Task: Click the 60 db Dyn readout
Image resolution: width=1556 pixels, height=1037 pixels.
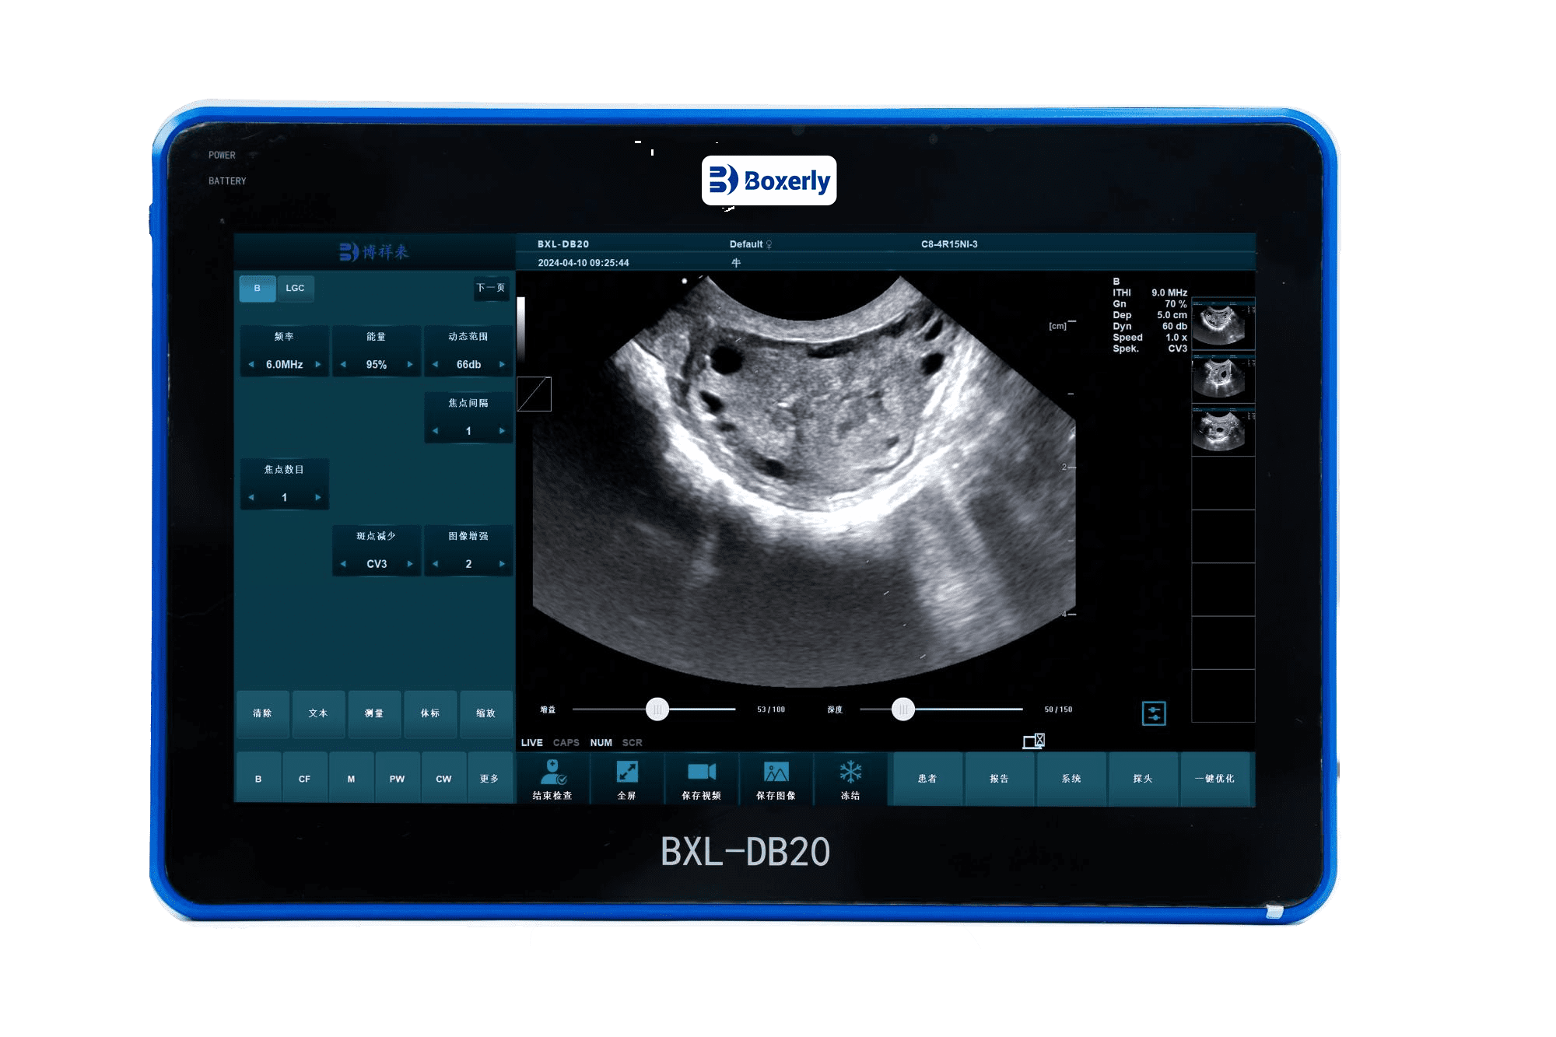Action: click(1175, 326)
